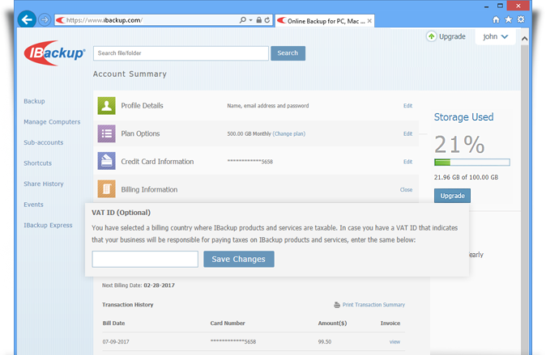
Task: Click the search magnifier in address bar
Action: point(243,20)
